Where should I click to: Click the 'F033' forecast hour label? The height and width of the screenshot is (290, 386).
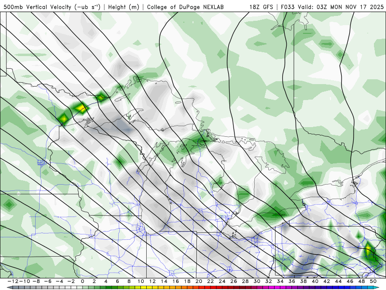click(288, 7)
